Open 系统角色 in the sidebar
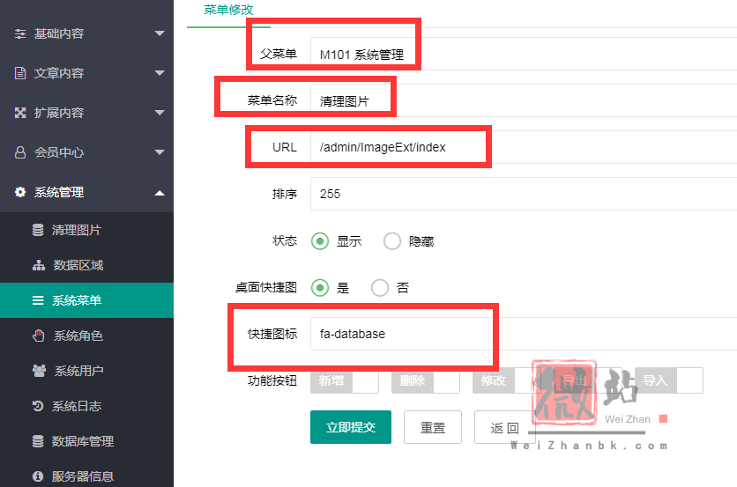Image resolution: width=737 pixels, height=487 pixels. [86, 336]
